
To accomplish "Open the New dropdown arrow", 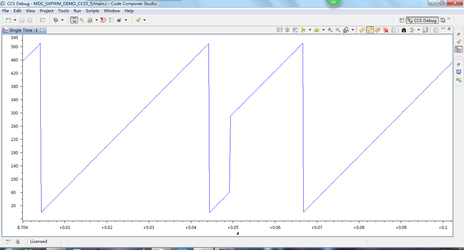I will 15,20.
